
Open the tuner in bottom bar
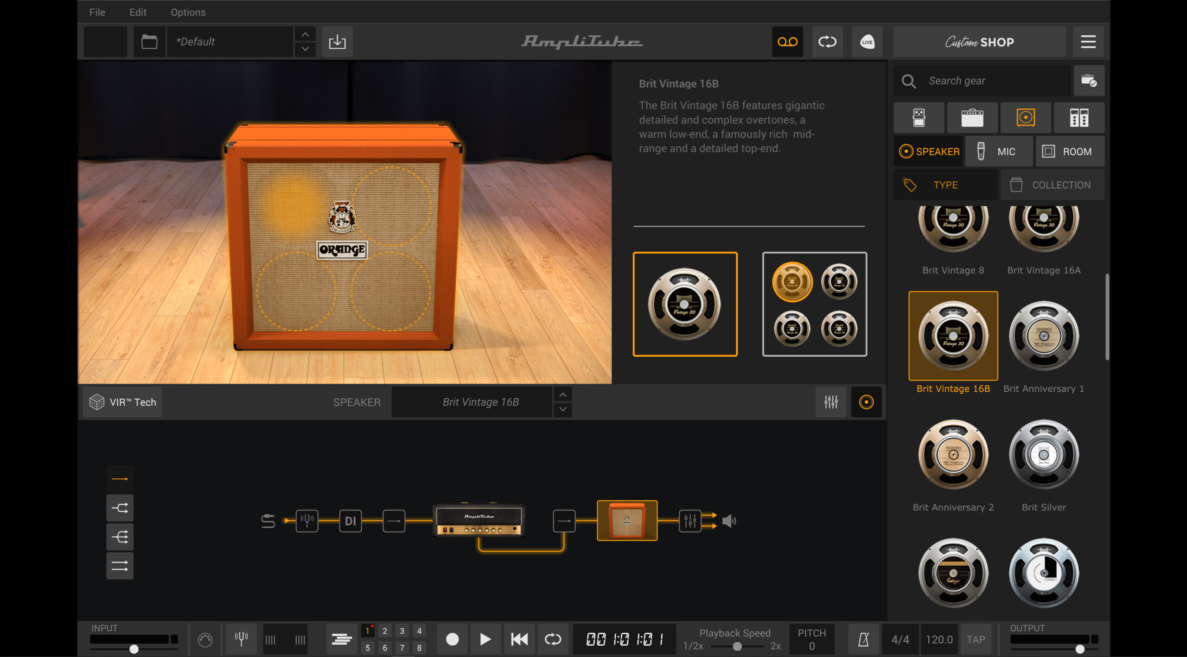click(x=241, y=639)
